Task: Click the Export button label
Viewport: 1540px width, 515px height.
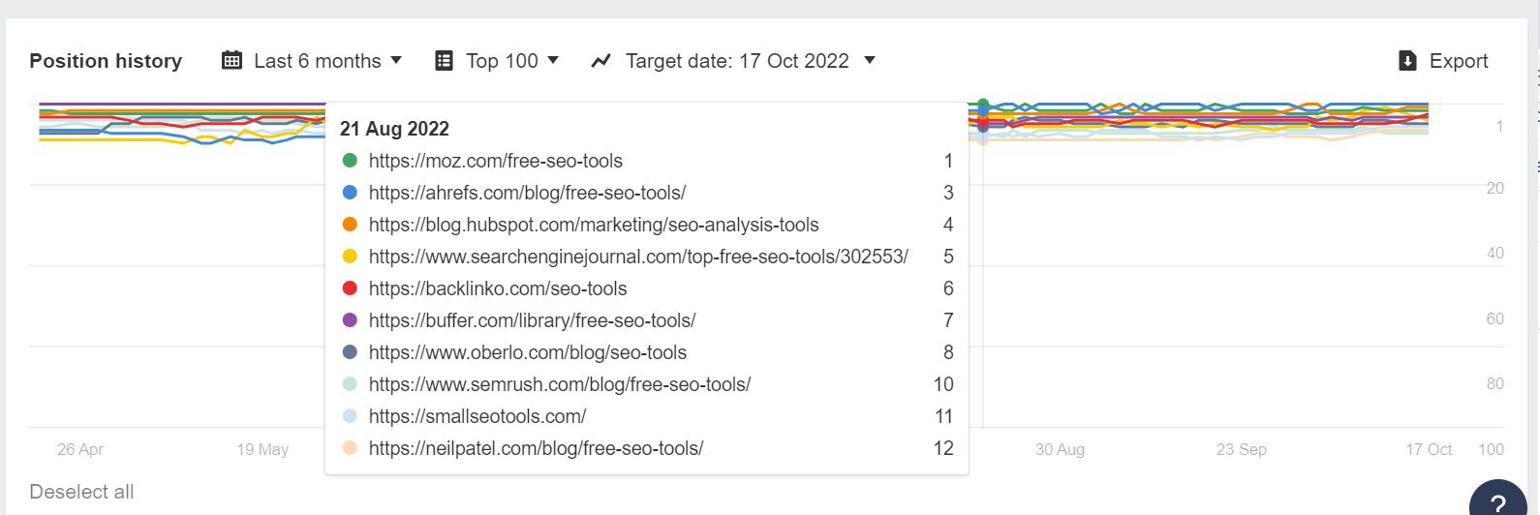Action: (1458, 61)
